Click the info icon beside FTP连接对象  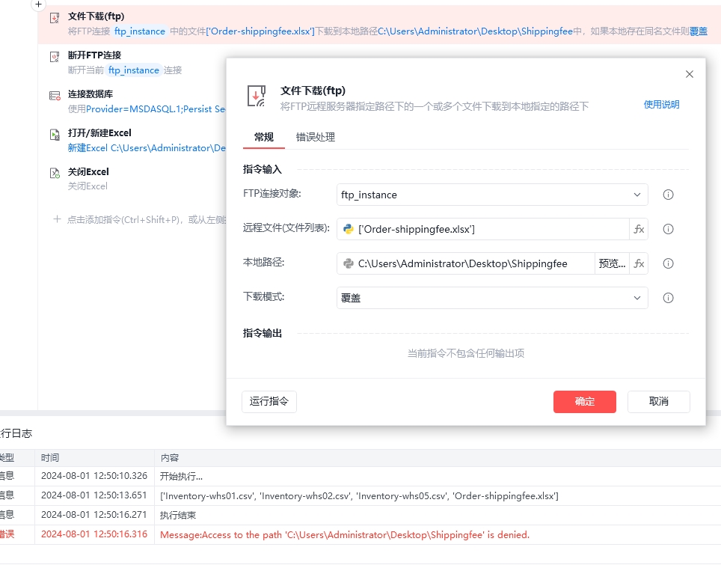click(x=668, y=195)
